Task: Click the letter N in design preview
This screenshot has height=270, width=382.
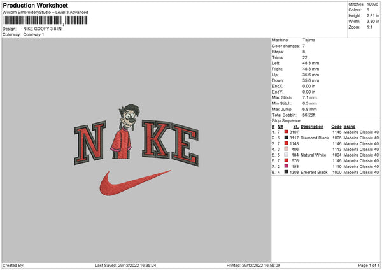Action: tap(90, 143)
